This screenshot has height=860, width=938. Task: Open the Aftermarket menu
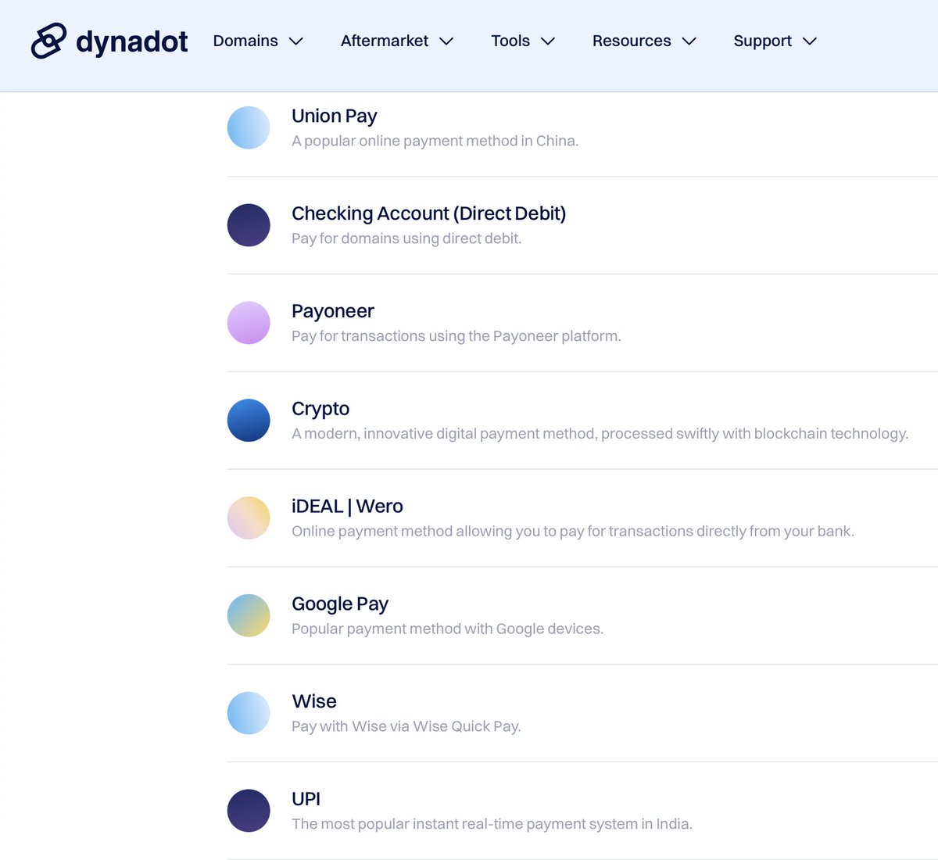(x=397, y=41)
